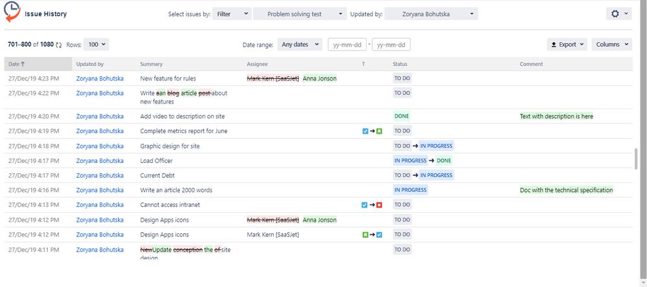The image size is (647, 287).
Task: Open the Any dates dropdown
Action: (300, 45)
